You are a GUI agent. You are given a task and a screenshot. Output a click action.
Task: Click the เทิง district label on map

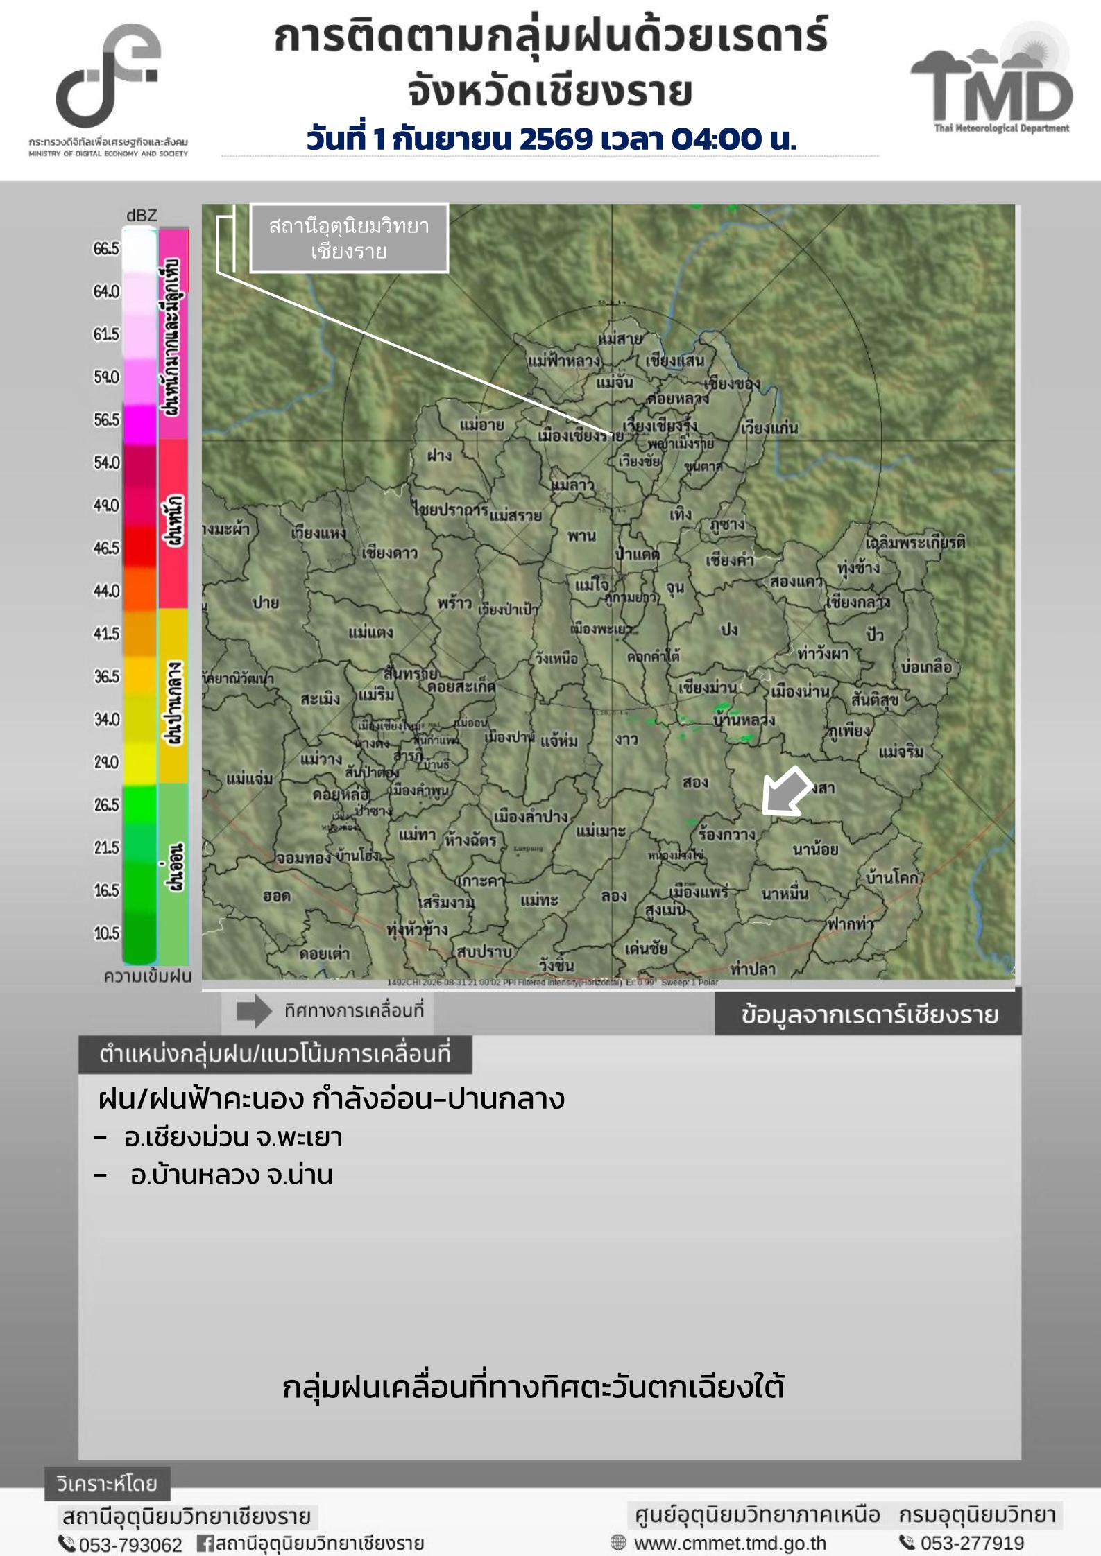pyautogui.click(x=681, y=515)
